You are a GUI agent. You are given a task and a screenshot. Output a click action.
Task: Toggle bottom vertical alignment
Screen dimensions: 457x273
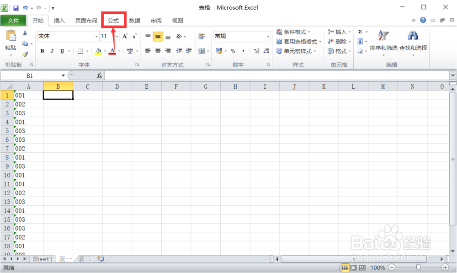pyautogui.click(x=168, y=37)
